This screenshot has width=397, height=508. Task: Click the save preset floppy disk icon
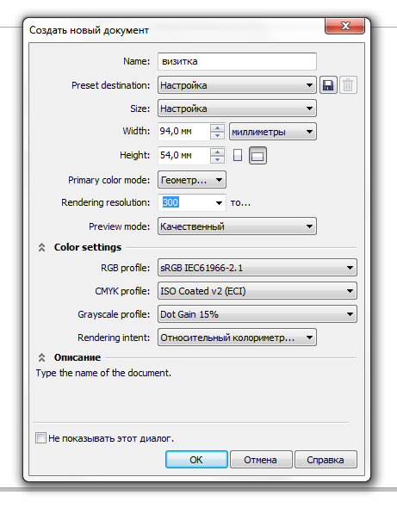click(x=328, y=85)
